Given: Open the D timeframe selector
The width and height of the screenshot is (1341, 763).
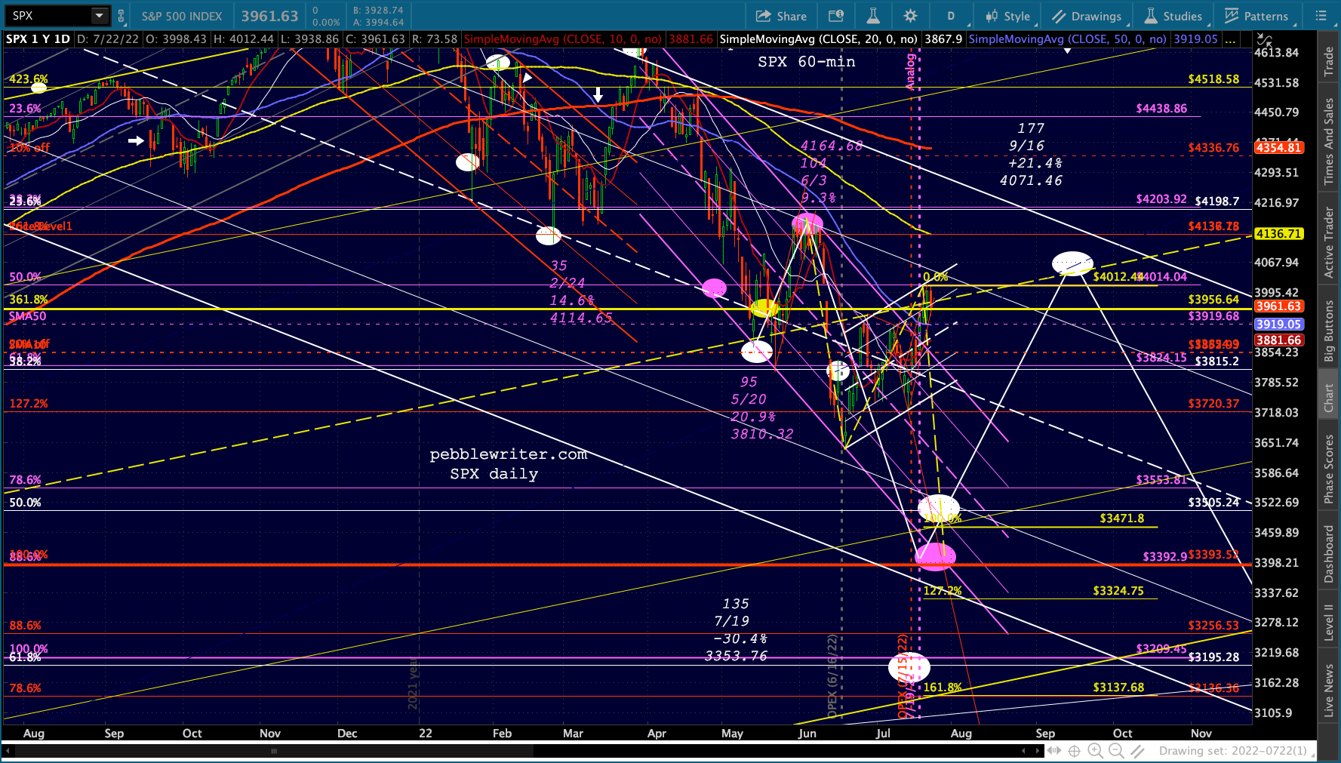Looking at the screenshot, I should click(x=951, y=16).
